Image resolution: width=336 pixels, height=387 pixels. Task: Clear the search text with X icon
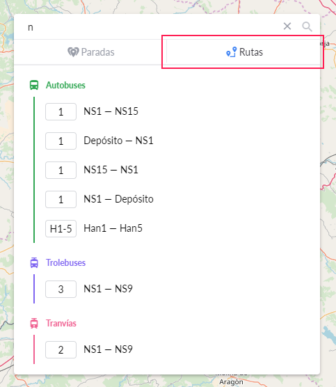287,26
